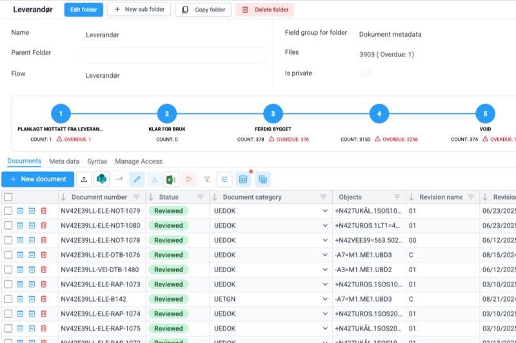The width and height of the screenshot is (516, 343).
Task: Activate the pencil bulk edit icon
Action: coord(137,179)
